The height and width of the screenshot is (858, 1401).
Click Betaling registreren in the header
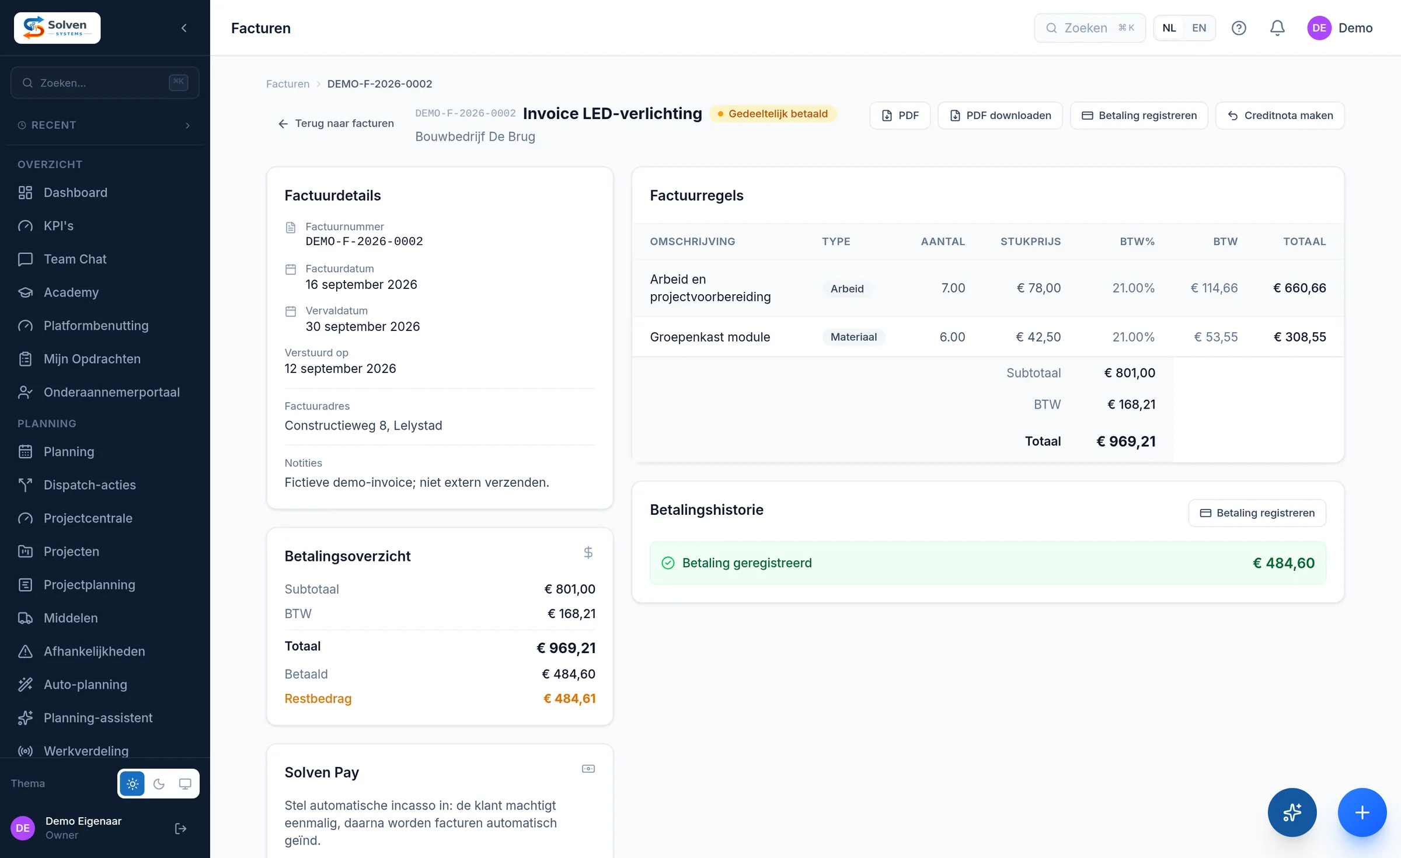[x=1139, y=116]
